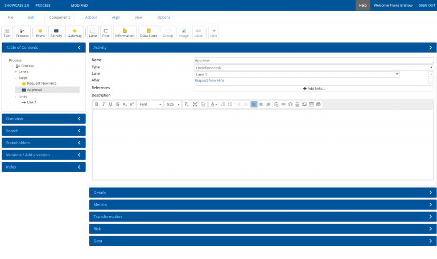Screen dimensions: 437x259
Task: Expand Versions / Add a version panel
Action: pyautogui.click(x=43, y=155)
